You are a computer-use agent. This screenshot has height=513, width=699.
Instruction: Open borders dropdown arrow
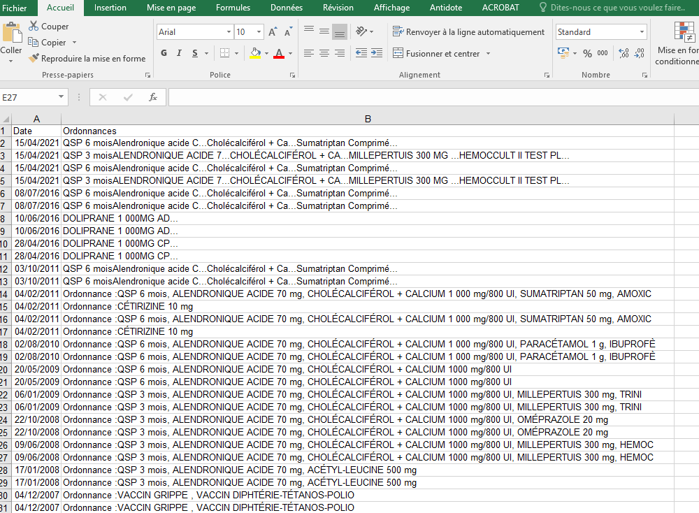(236, 54)
